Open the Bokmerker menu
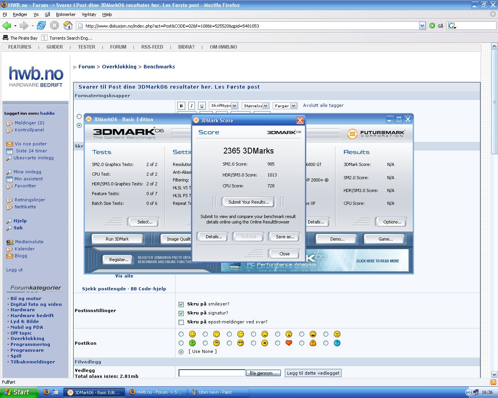This screenshot has height=398, width=498. (66, 14)
